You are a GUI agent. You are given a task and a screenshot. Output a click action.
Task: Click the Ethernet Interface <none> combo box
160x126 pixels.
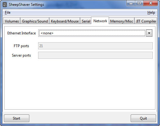click(95, 33)
